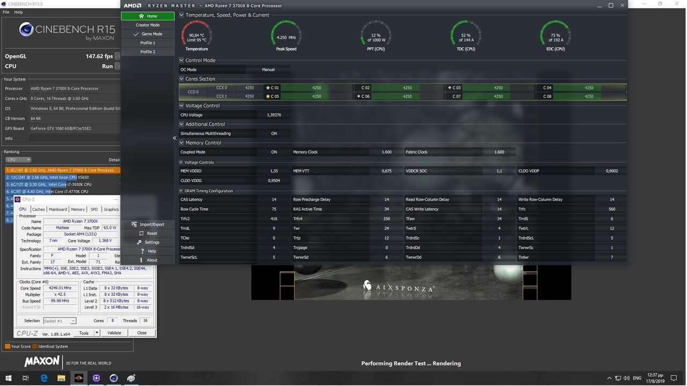This screenshot has width=687, height=386.
Task: Click the C 01 core speed bar
Action: click(317, 88)
